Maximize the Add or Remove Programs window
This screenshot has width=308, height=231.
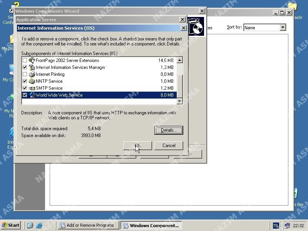click(x=282, y=13)
